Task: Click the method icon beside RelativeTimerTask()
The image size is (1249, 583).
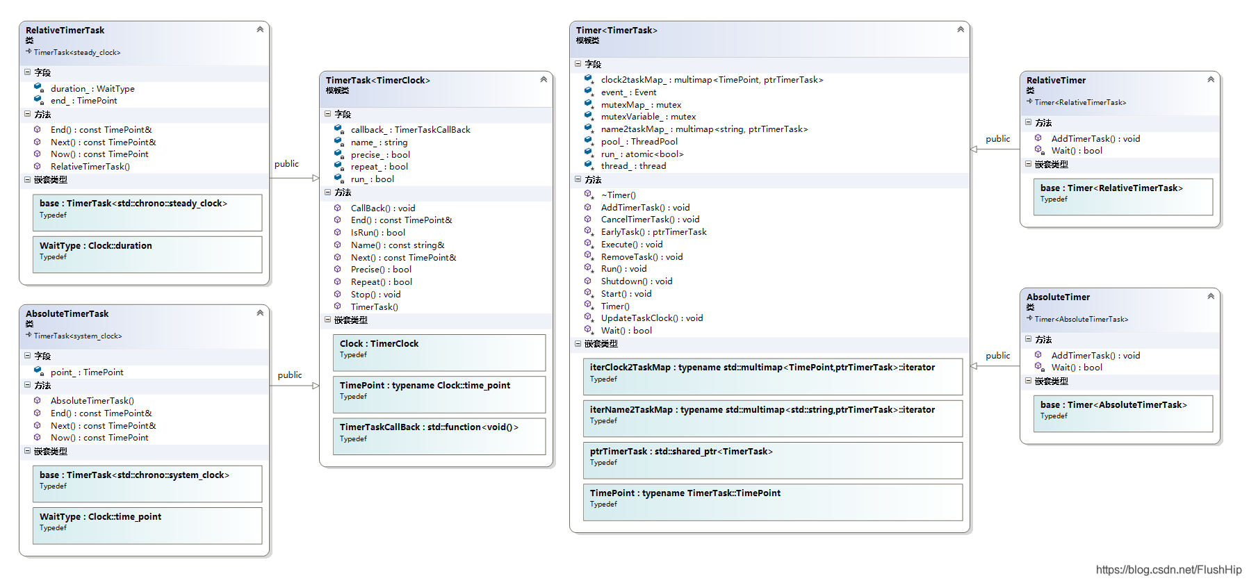Action: click(x=38, y=166)
